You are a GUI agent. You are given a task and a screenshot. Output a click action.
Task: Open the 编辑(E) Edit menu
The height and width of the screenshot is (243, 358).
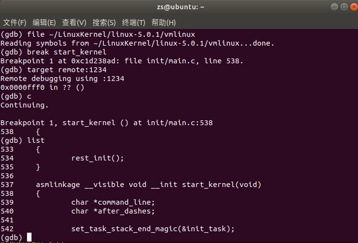(x=44, y=23)
